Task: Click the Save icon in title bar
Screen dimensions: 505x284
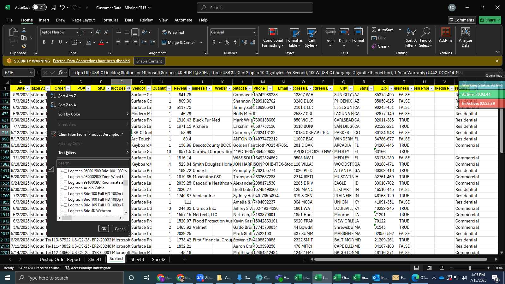Action: click(53, 8)
